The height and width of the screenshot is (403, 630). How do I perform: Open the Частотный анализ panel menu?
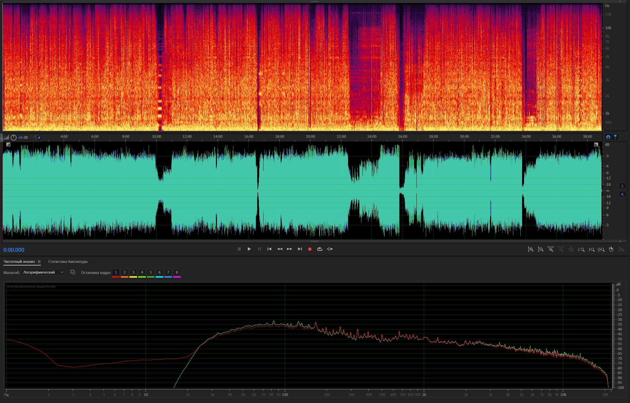(x=39, y=262)
